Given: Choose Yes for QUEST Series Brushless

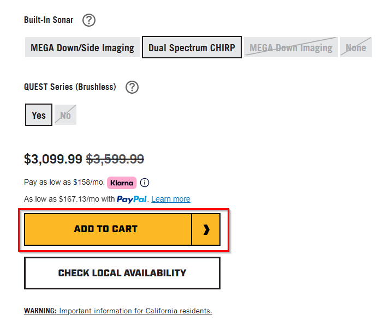Looking at the screenshot, I should [39, 115].
